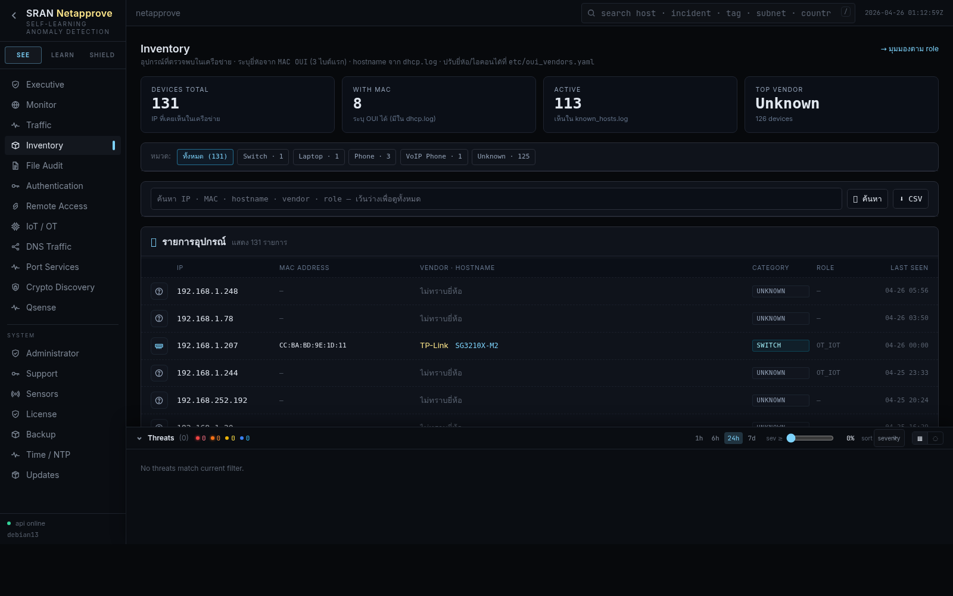Filter devices by Unknown · 125 category
The width and height of the screenshot is (953, 596).
503,157
